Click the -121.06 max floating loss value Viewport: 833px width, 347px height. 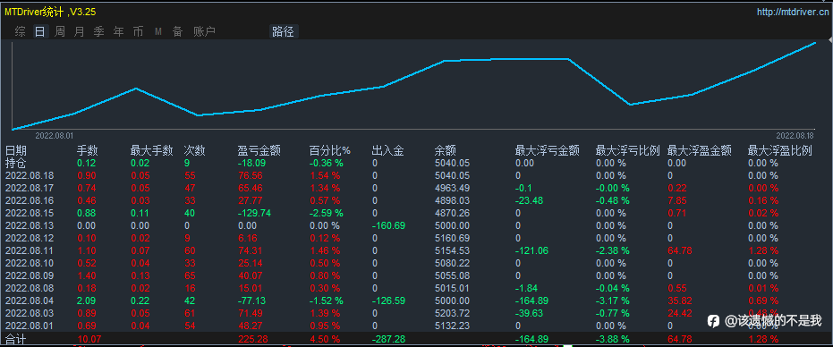click(531, 250)
